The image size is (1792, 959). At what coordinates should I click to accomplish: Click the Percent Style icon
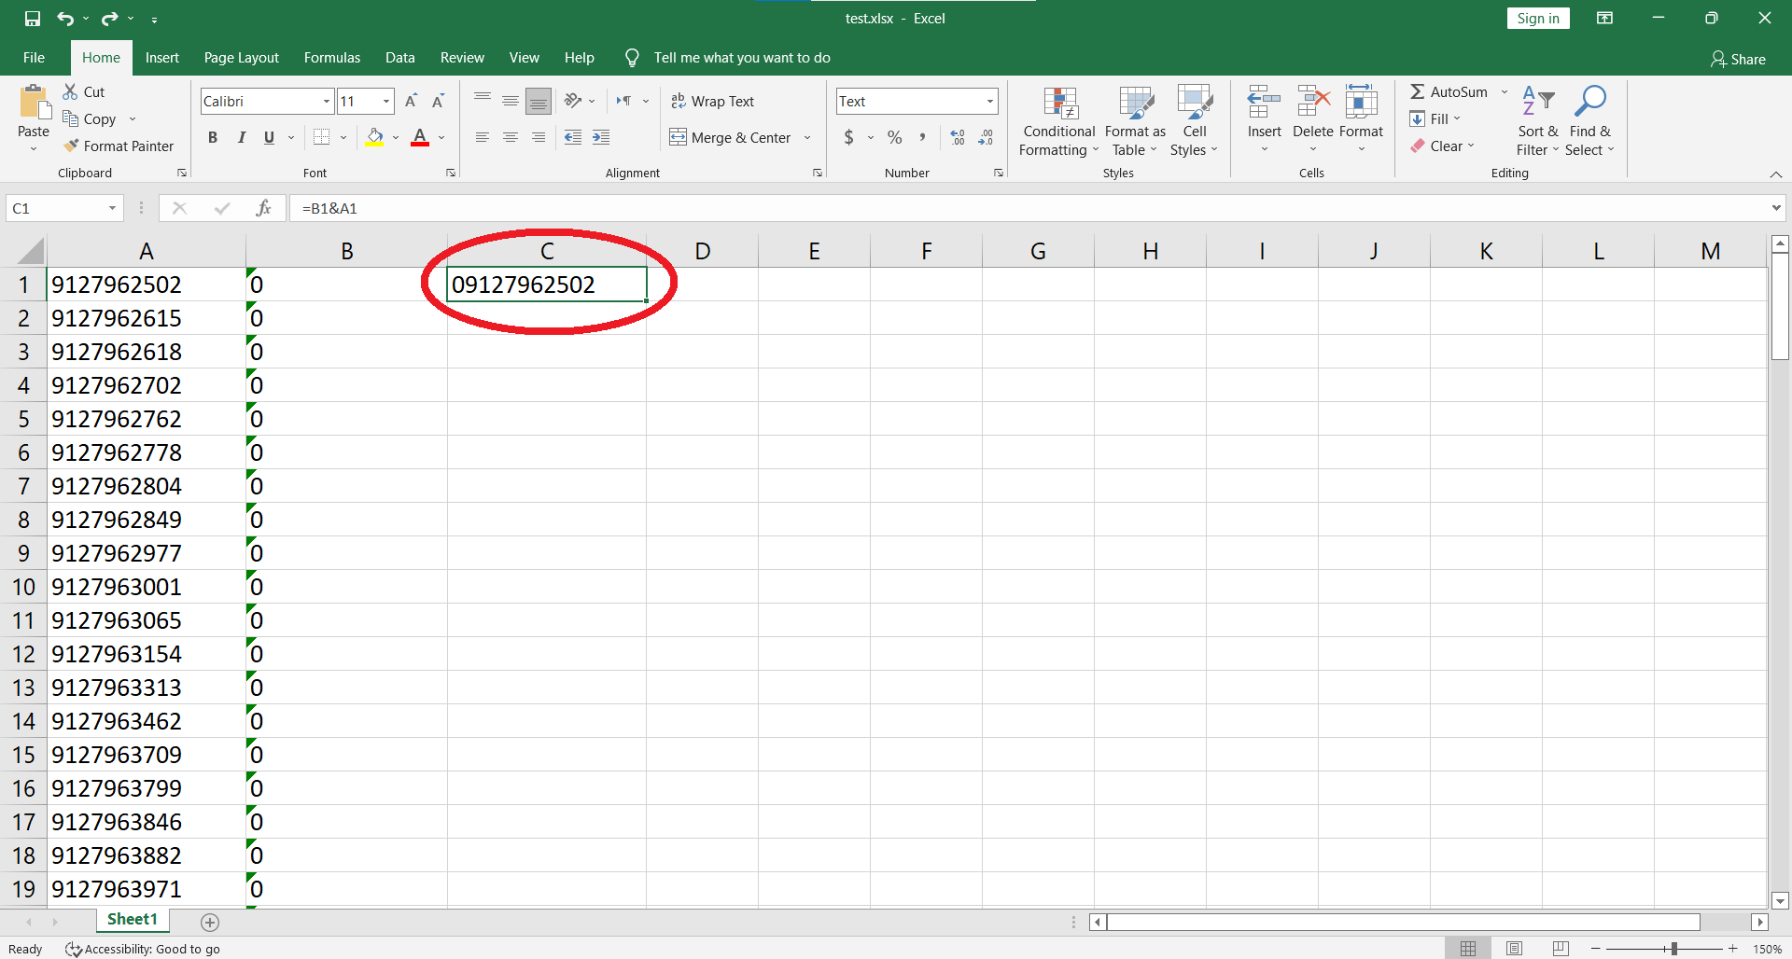point(894,138)
